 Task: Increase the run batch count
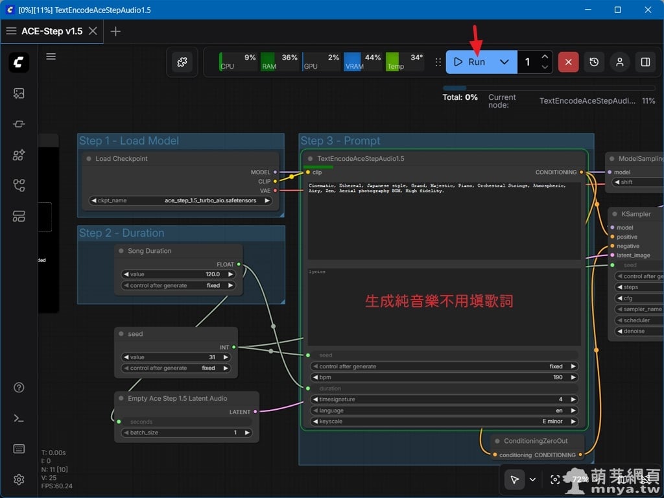545,57
